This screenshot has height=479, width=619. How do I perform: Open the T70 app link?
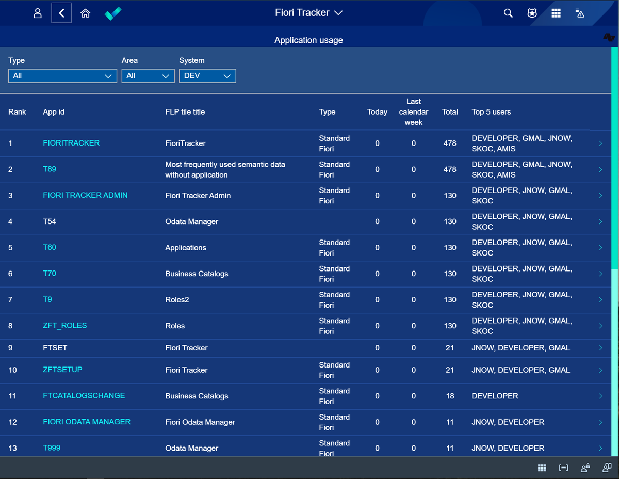50,273
